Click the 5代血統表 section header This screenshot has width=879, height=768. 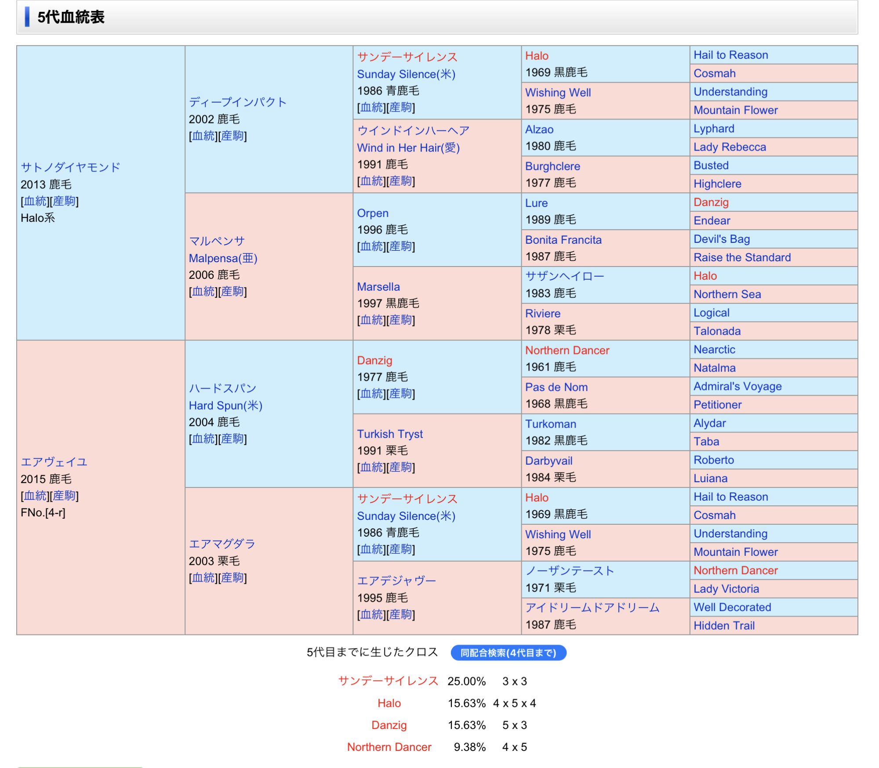[71, 17]
